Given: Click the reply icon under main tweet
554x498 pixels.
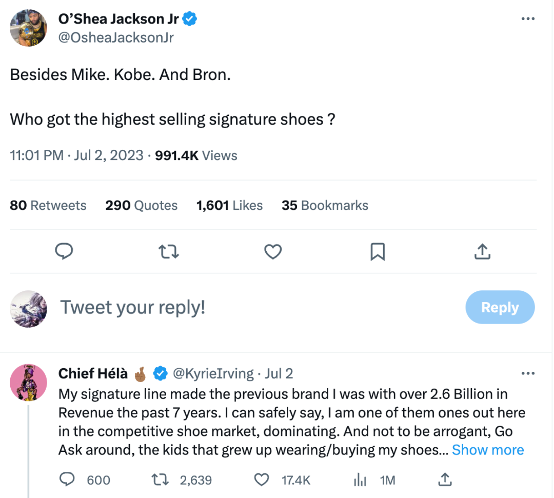Looking at the screenshot, I should coord(64,251).
